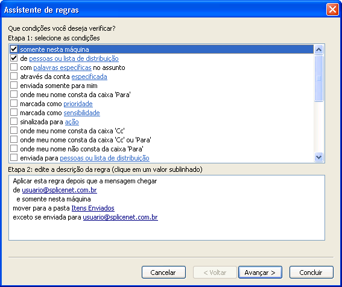Open 'Itens Enviados' folder link in description
The height and width of the screenshot is (287, 342).
[93, 208]
